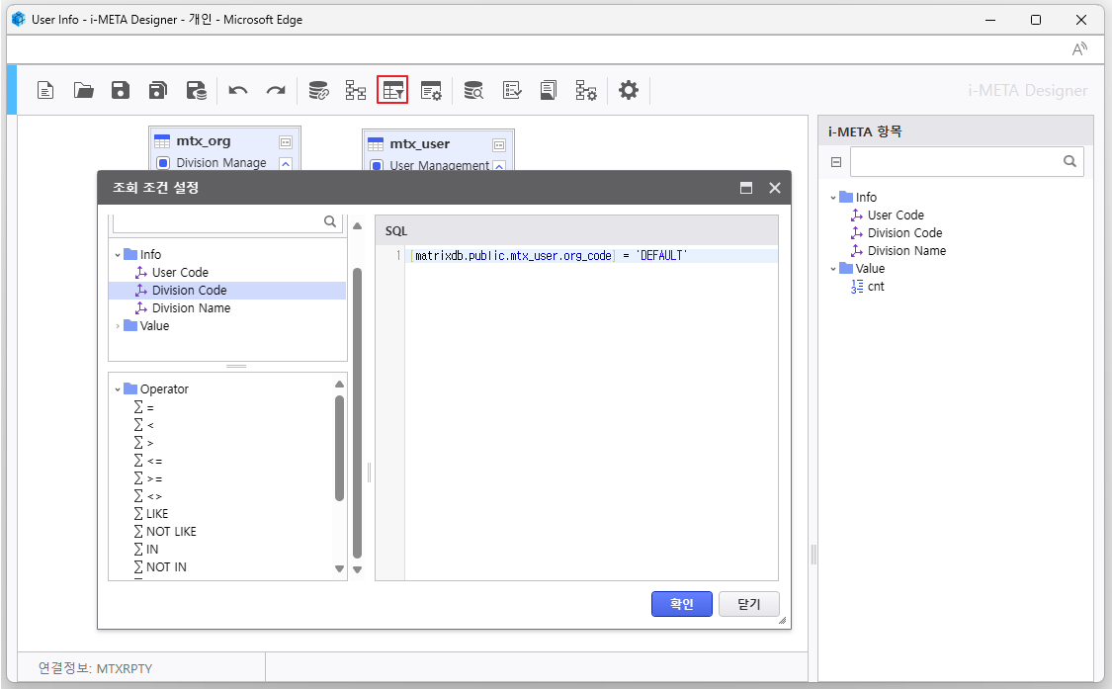The height and width of the screenshot is (689, 1112).
Task: Expand the Value folder in the dialog tree
Action: pos(118,325)
